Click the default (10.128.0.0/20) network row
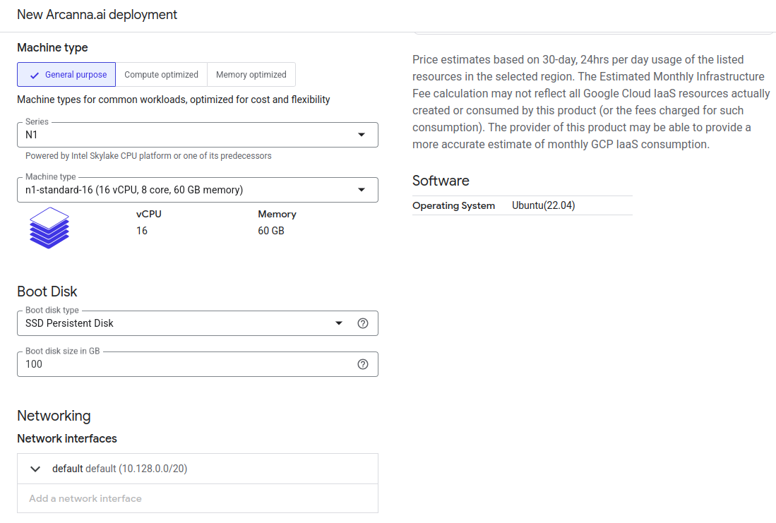 point(198,469)
